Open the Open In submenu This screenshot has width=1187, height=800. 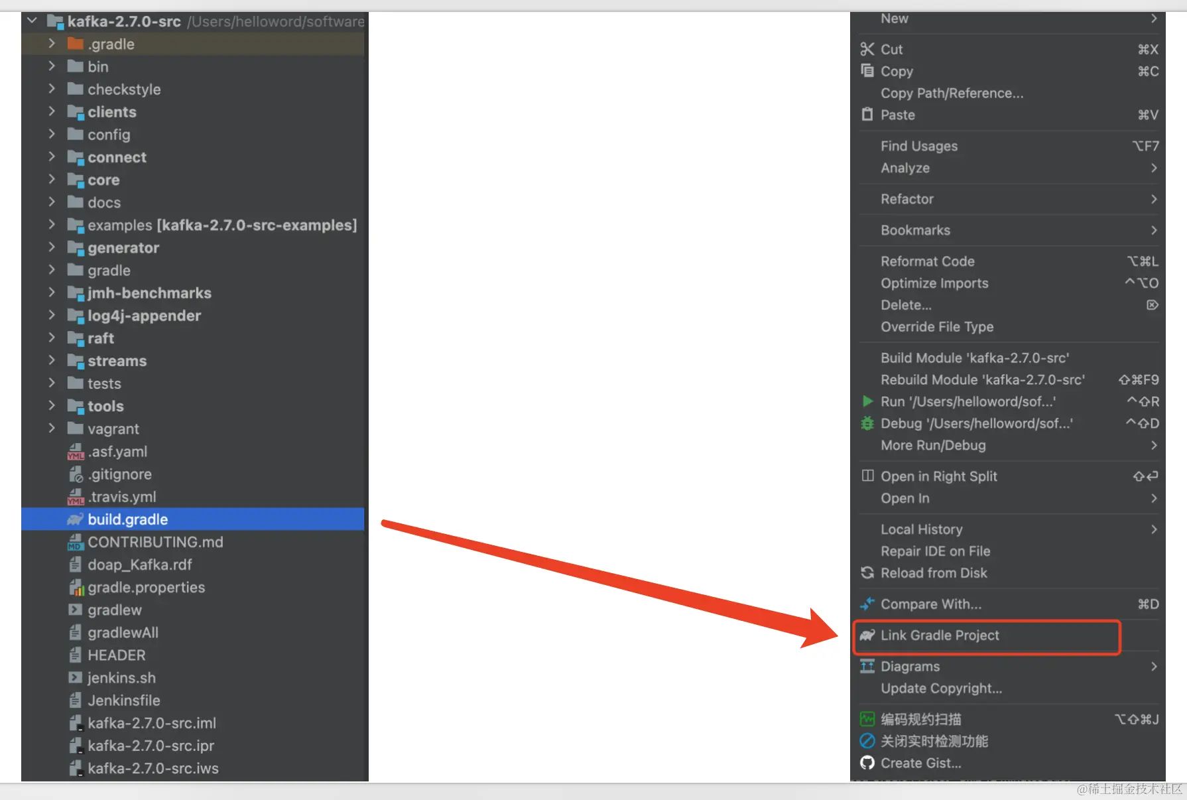(1008, 498)
